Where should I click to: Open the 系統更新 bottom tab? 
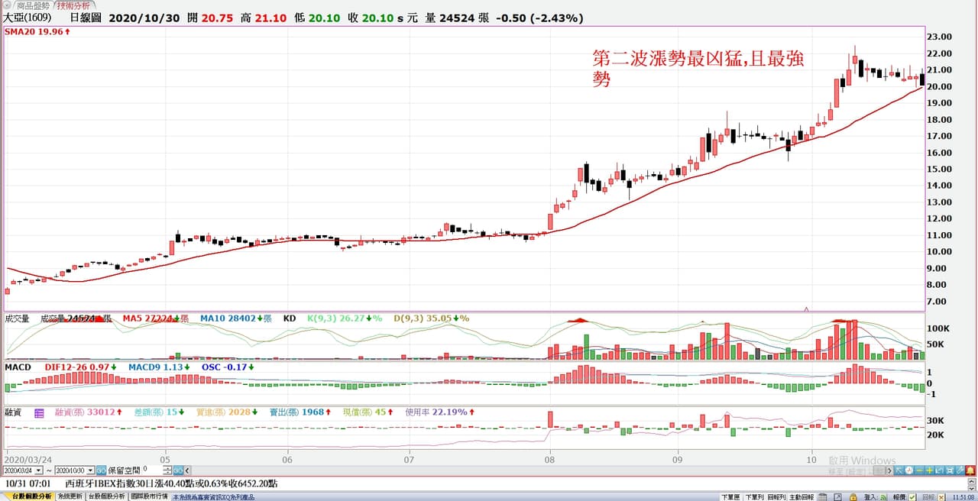tap(70, 496)
